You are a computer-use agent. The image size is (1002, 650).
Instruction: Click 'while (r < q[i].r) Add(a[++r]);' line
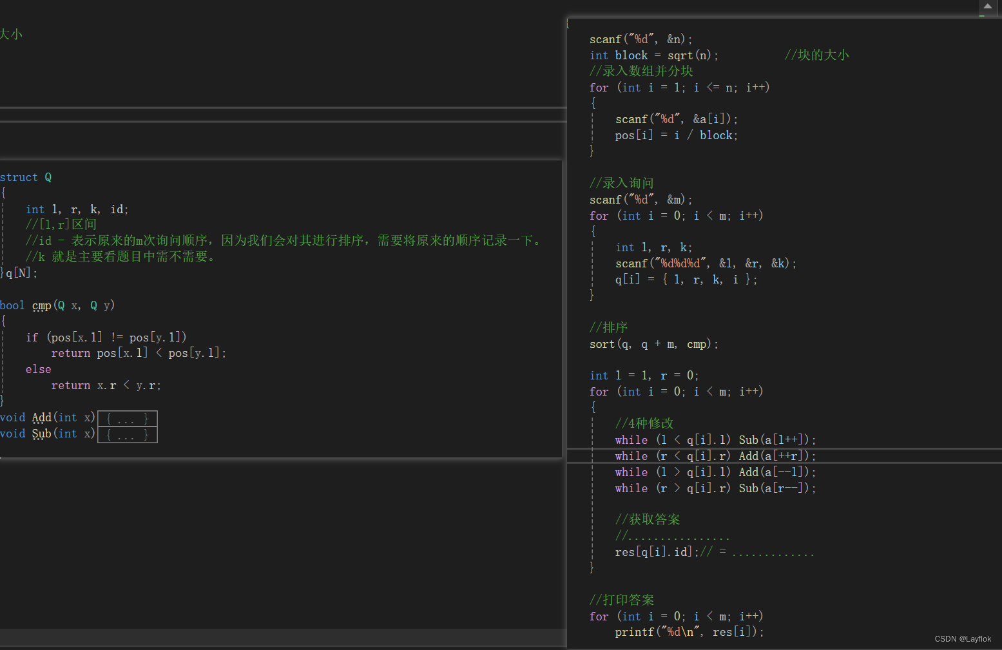tap(716, 456)
